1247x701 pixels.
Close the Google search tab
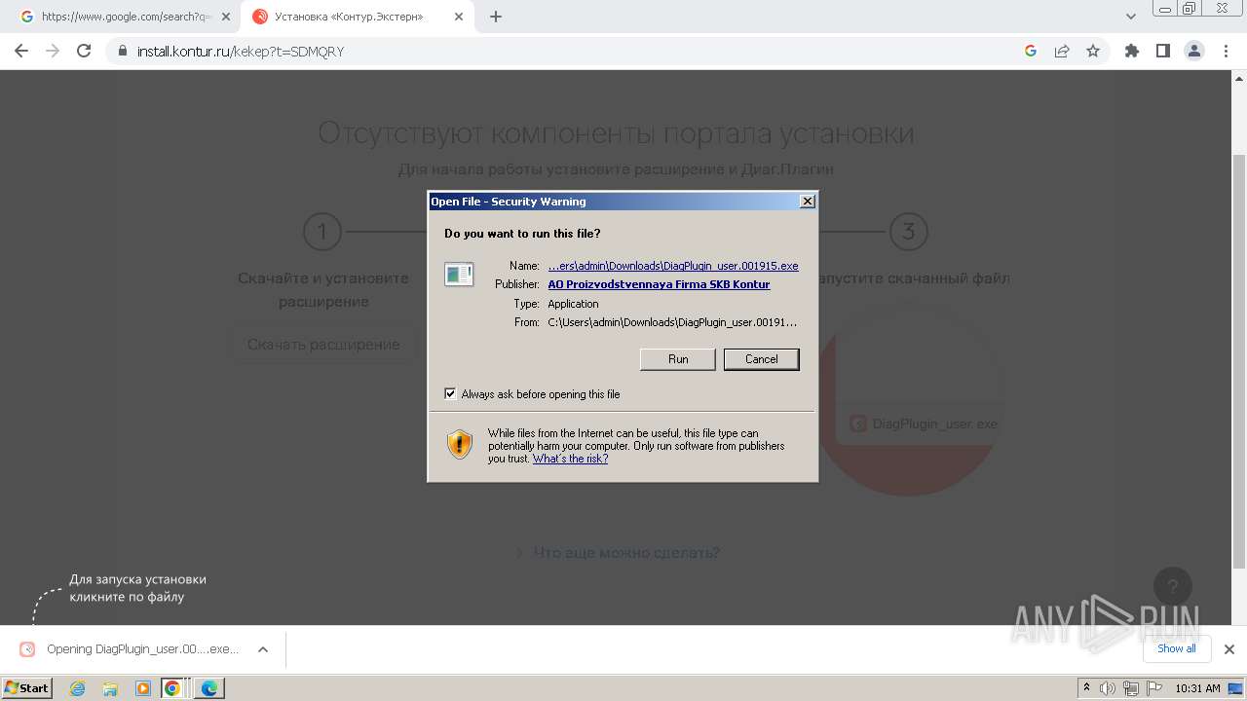pos(225,17)
